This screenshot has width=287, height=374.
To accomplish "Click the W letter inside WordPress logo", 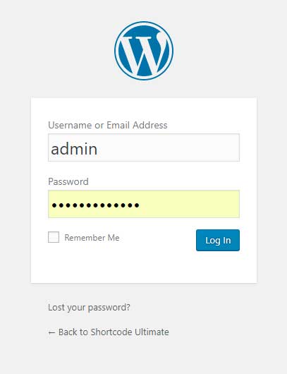I will point(142,54).
